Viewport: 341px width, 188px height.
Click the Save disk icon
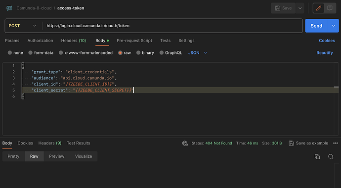coord(278,8)
